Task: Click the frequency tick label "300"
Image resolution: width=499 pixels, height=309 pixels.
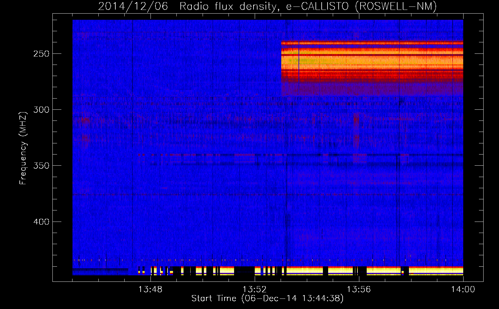Action: (41, 110)
